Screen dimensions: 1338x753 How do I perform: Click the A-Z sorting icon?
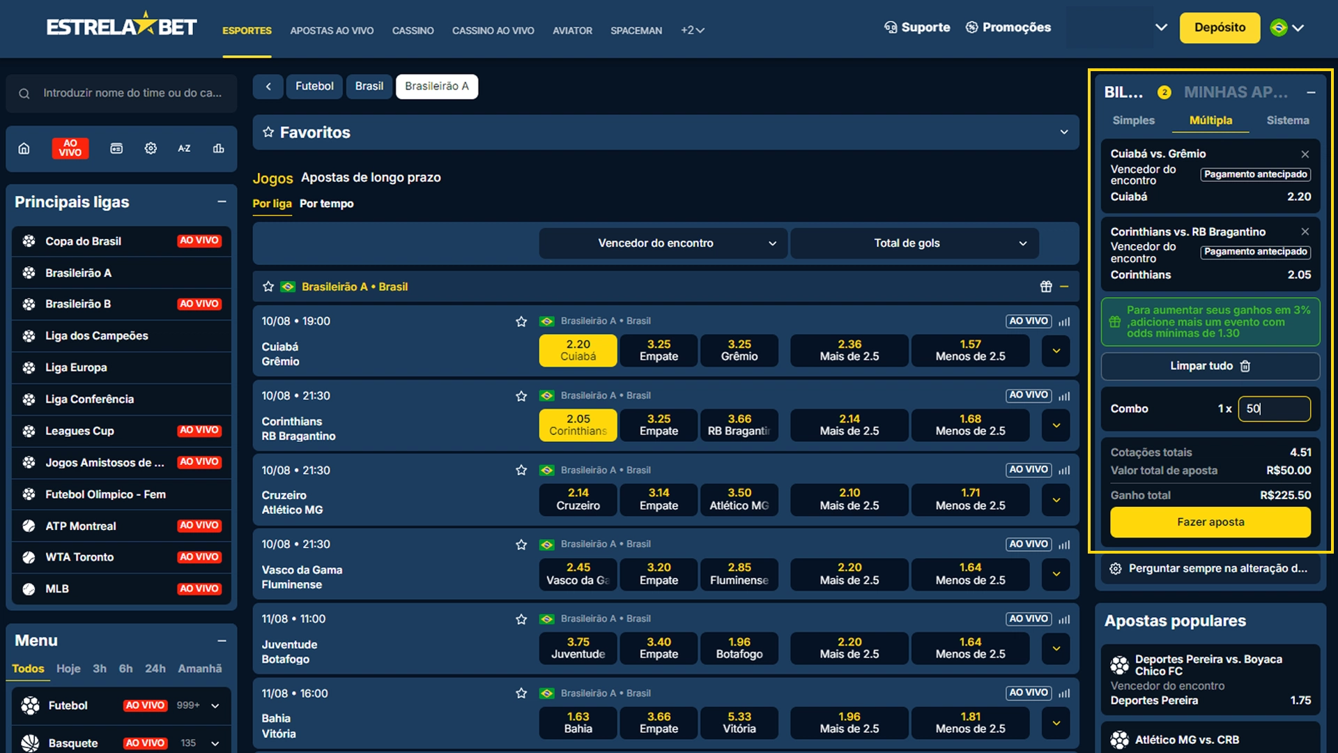click(184, 149)
